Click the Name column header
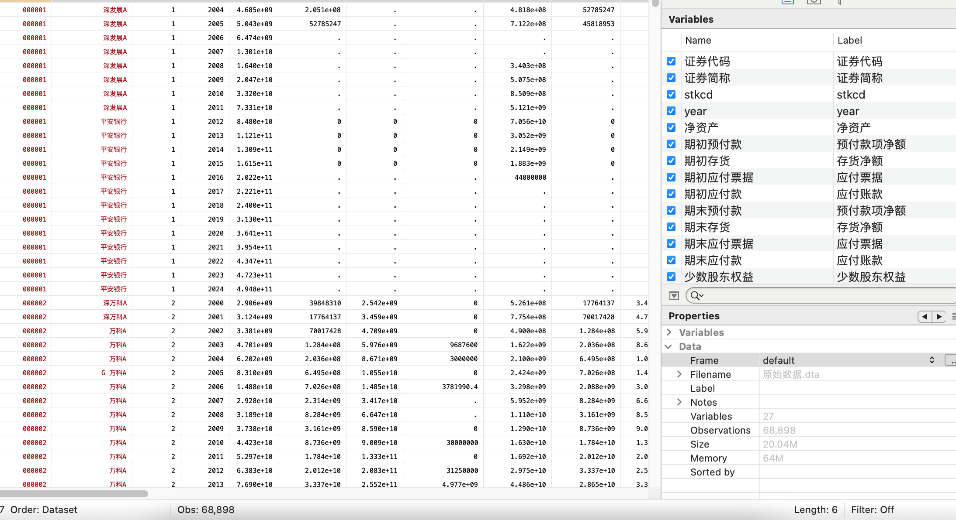Screen dimensions: 956x520 point(698,41)
